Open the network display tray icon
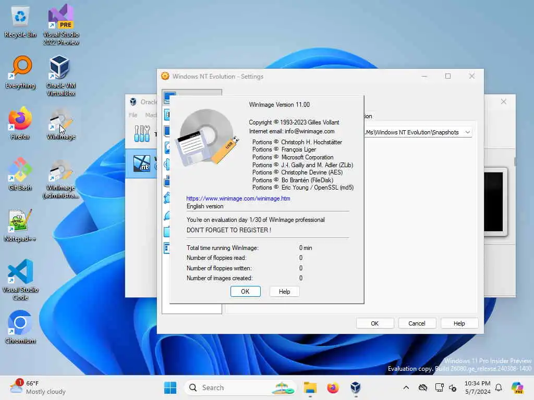The height and width of the screenshot is (400, 534). 439,387
